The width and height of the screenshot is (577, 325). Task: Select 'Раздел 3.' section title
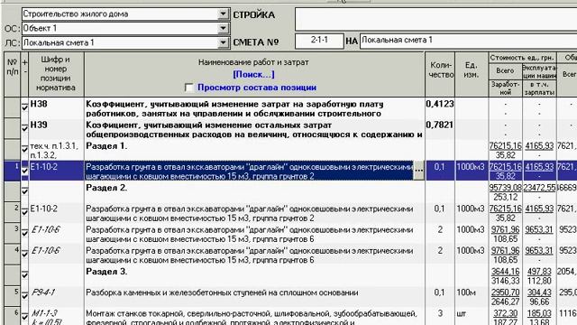click(106, 272)
